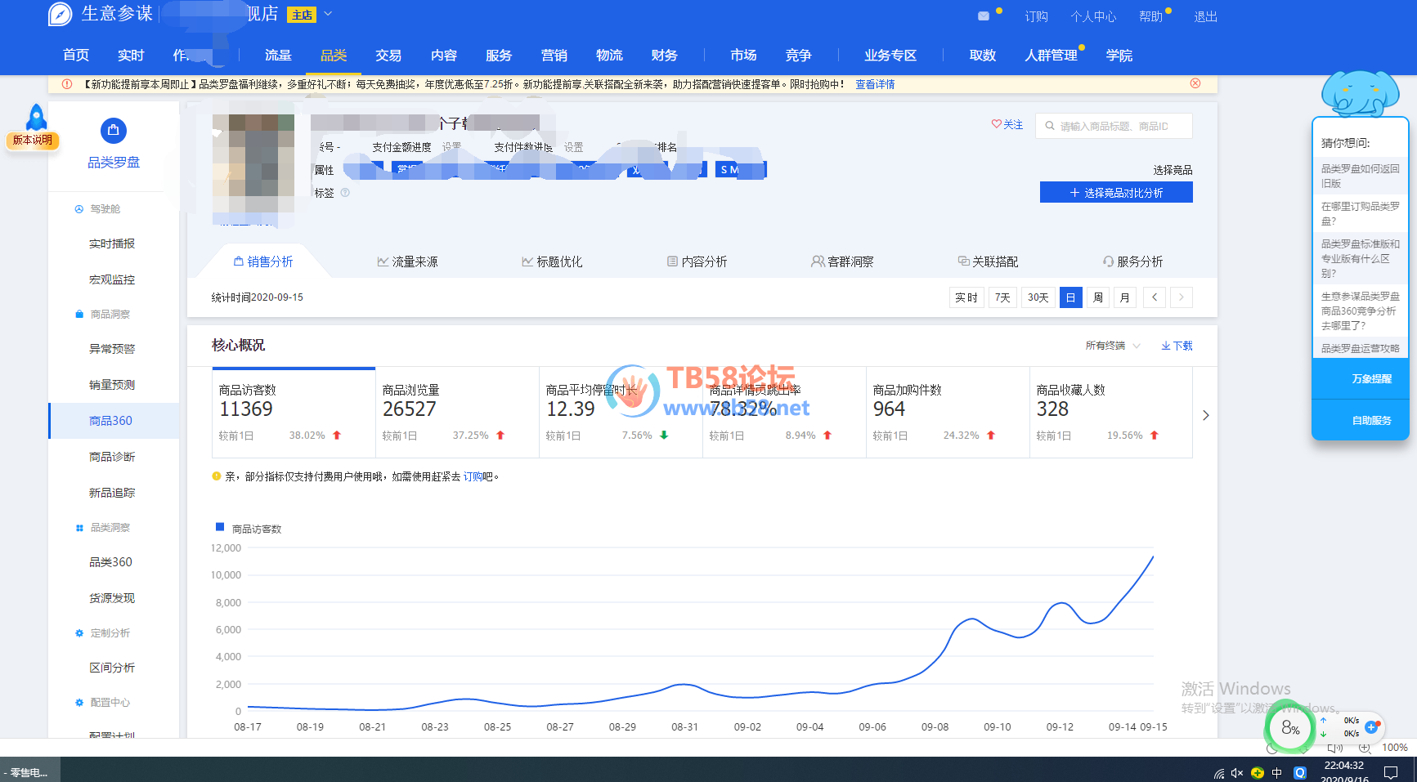Open the 市场 menu in top navigation
Image resolution: width=1417 pixels, height=782 pixels.
[742, 55]
